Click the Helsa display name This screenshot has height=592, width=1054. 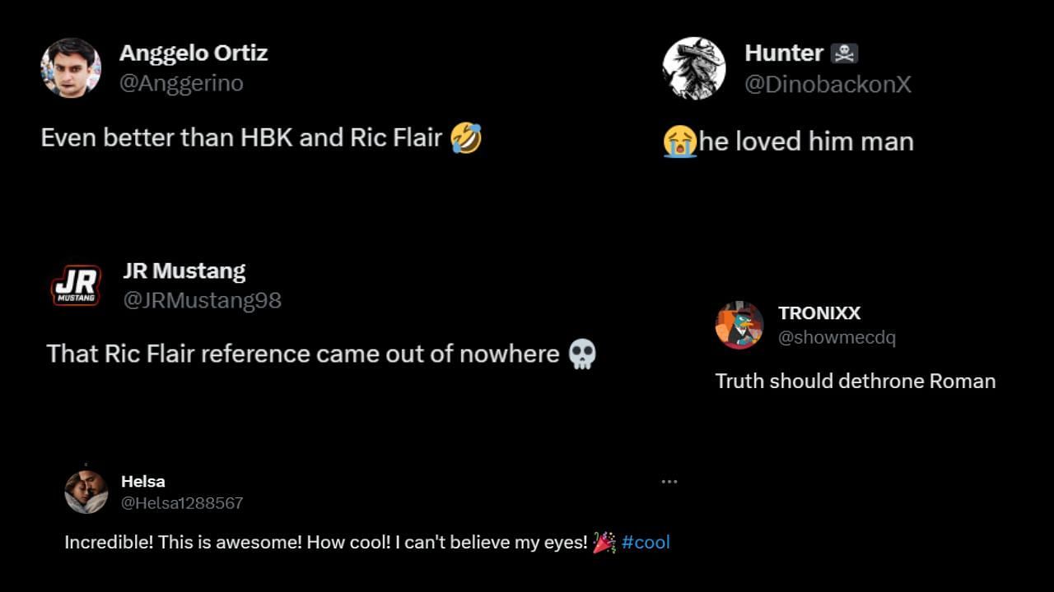tap(143, 482)
